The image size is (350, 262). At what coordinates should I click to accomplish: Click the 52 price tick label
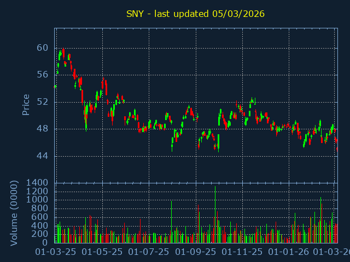[43, 102]
